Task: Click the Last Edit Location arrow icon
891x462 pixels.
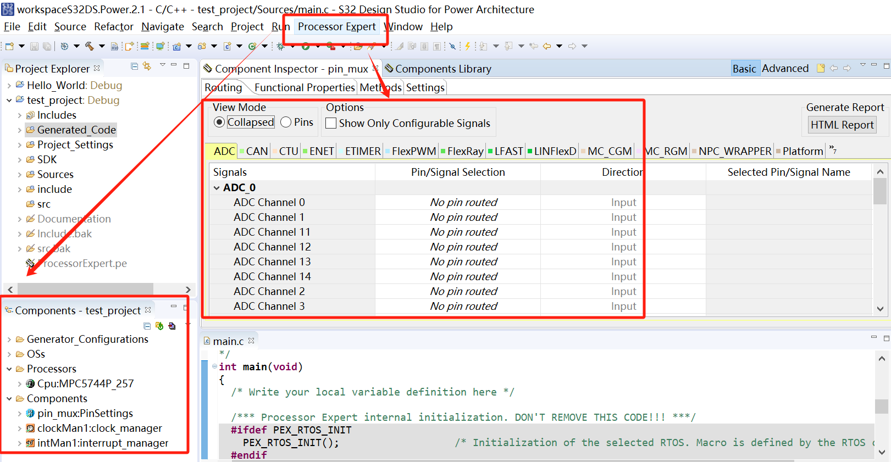Action: point(533,46)
